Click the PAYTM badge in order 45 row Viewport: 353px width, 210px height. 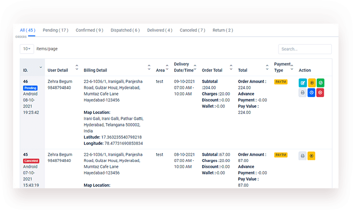coord(281,155)
